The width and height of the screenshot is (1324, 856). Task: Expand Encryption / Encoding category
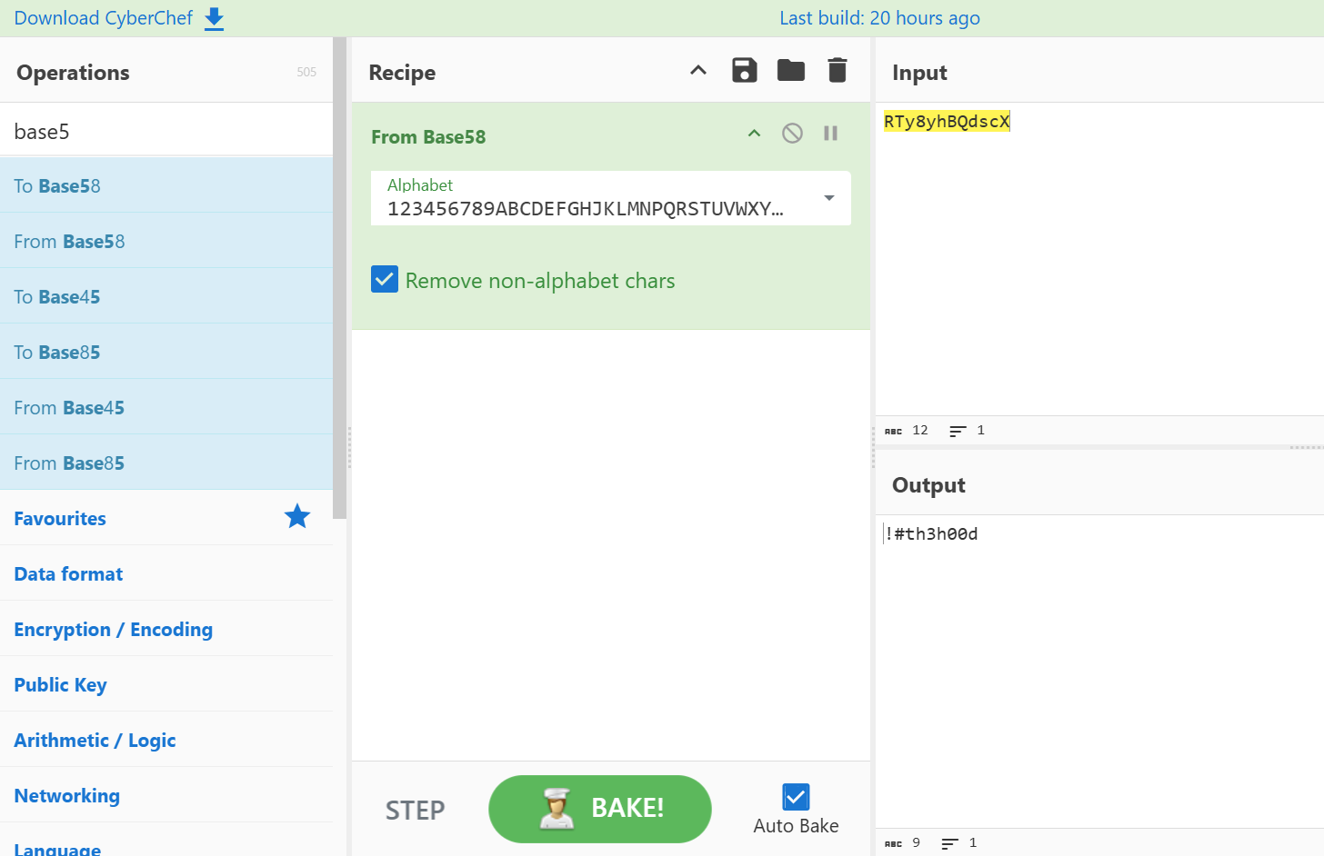pos(166,629)
